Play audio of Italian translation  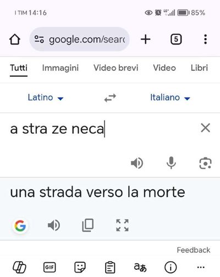54,225
